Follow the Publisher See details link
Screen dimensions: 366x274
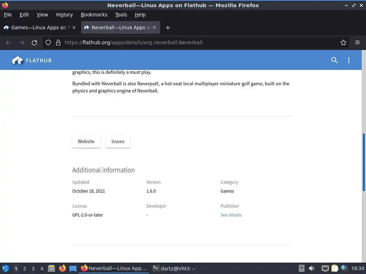point(231,215)
